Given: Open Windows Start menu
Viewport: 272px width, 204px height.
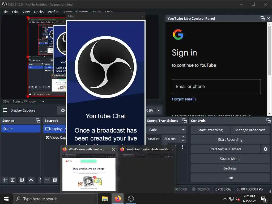Looking at the screenshot, I should tap(6, 199).
